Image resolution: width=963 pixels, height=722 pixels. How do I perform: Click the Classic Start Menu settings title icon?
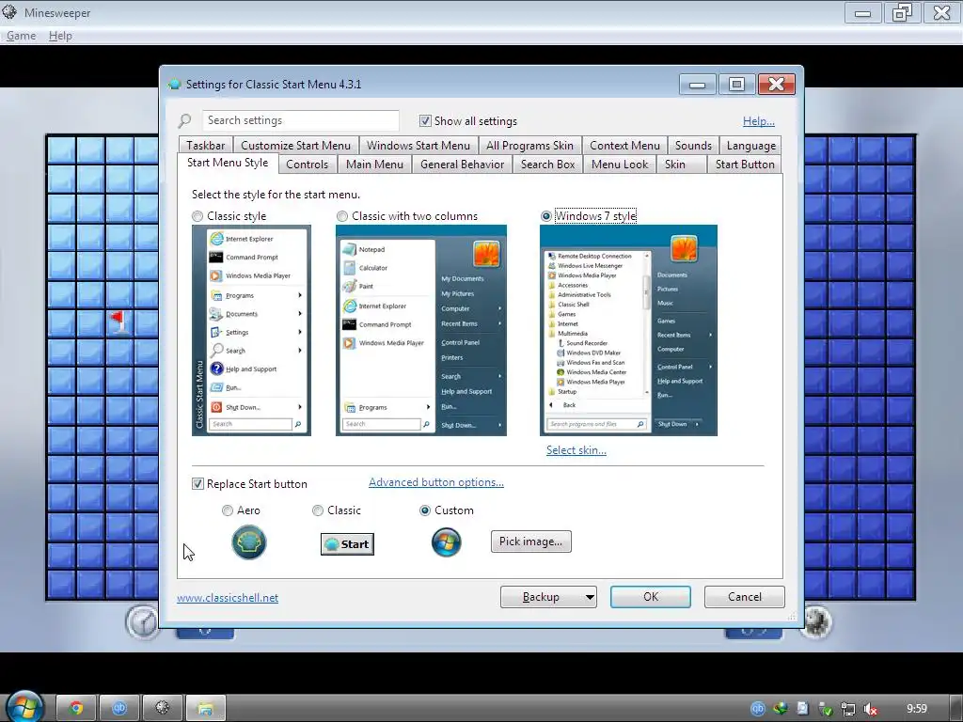174,84
